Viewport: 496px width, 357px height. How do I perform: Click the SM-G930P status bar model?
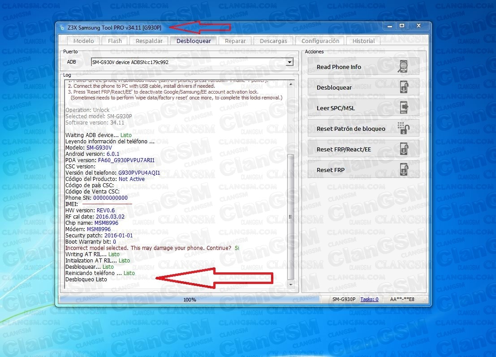pyautogui.click(x=344, y=299)
